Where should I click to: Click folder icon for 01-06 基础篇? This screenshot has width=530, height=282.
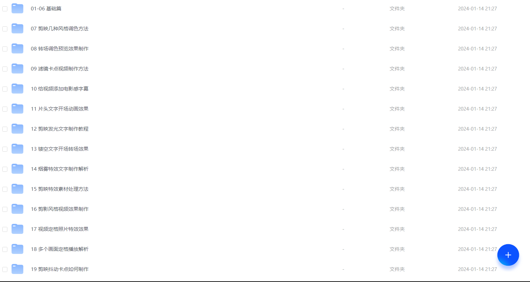click(x=17, y=9)
